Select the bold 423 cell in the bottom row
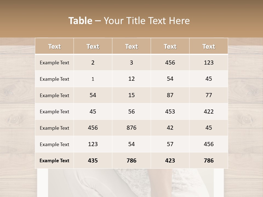The image size is (263, 197). (170, 161)
